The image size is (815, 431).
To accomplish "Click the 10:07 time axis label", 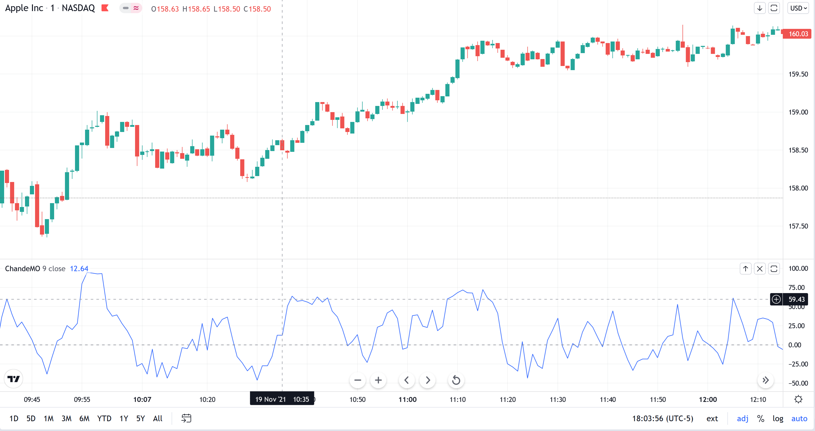I will pyautogui.click(x=142, y=399).
